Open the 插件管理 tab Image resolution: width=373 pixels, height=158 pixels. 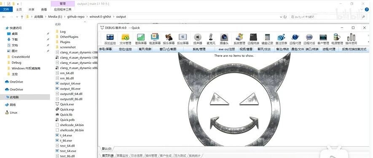pos(151,155)
